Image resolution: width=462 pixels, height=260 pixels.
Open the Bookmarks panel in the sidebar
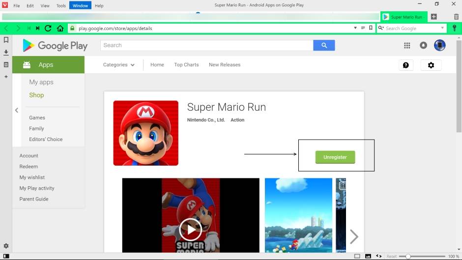[x=6, y=40]
